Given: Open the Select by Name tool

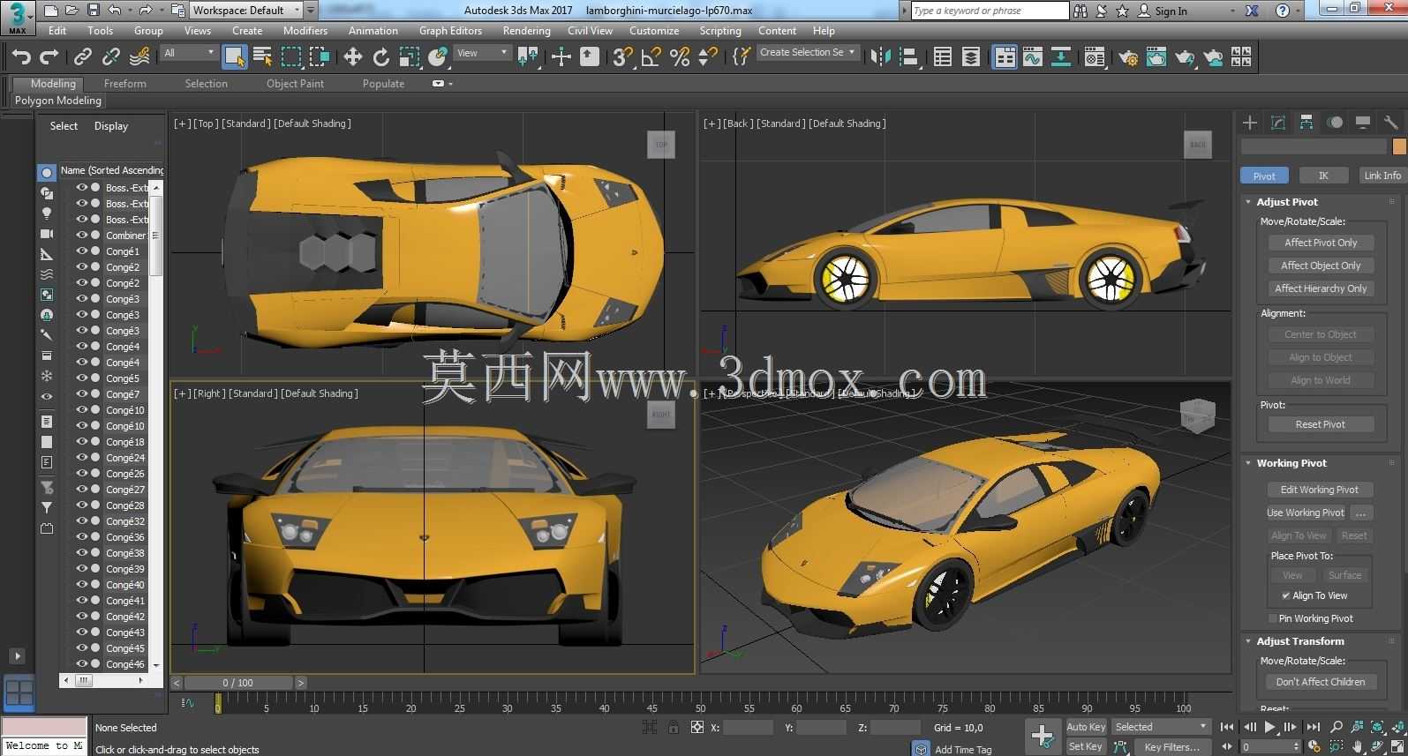Looking at the screenshot, I should click(263, 57).
